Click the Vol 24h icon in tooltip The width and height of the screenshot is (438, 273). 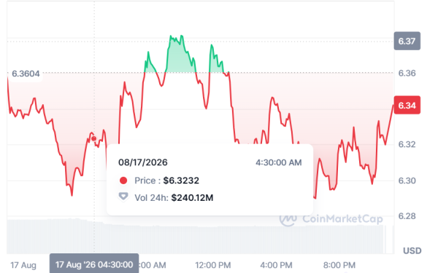[x=123, y=197]
